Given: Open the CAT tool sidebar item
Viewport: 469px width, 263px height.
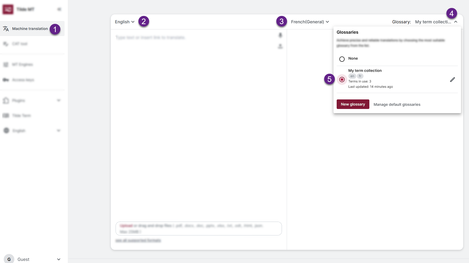Looking at the screenshot, I should point(20,44).
